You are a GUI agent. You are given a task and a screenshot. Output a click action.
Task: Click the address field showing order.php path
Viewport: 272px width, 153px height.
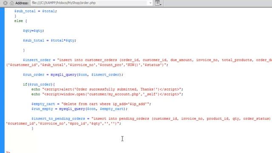click(89, 3)
